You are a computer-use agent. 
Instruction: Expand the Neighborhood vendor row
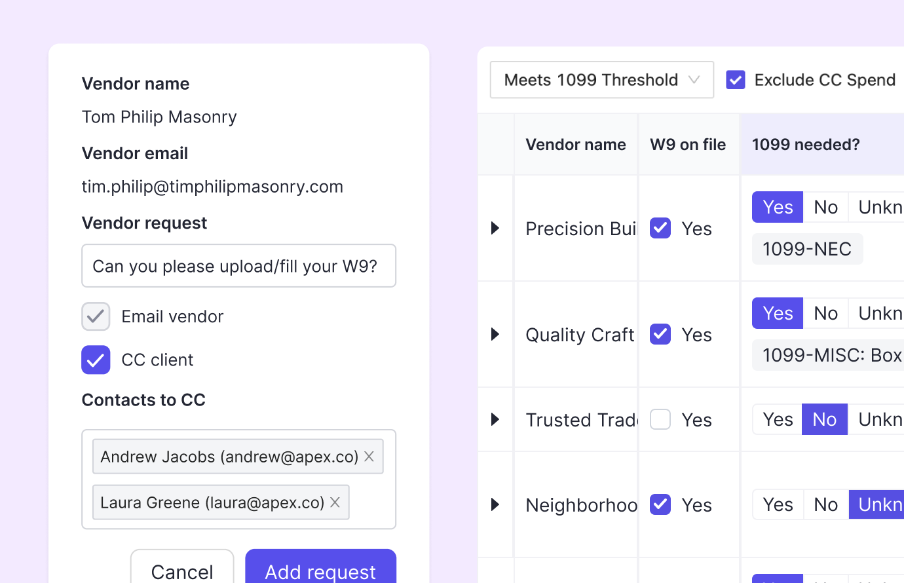point(495,504)
